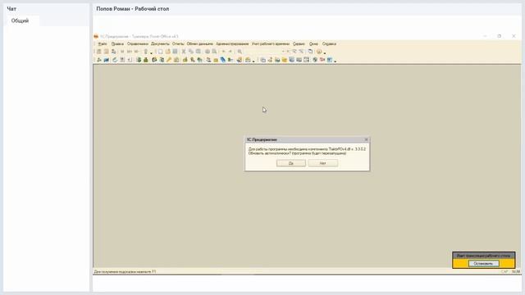Close the 1С:Предприятие dialog with X
The height and width of the screenshot is (295, 525).
367,139
